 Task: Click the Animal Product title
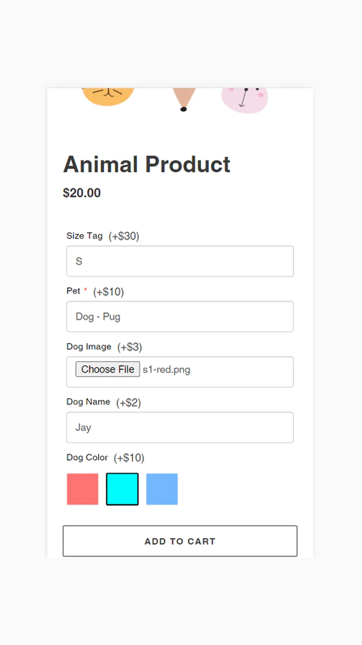coord(147,165)
